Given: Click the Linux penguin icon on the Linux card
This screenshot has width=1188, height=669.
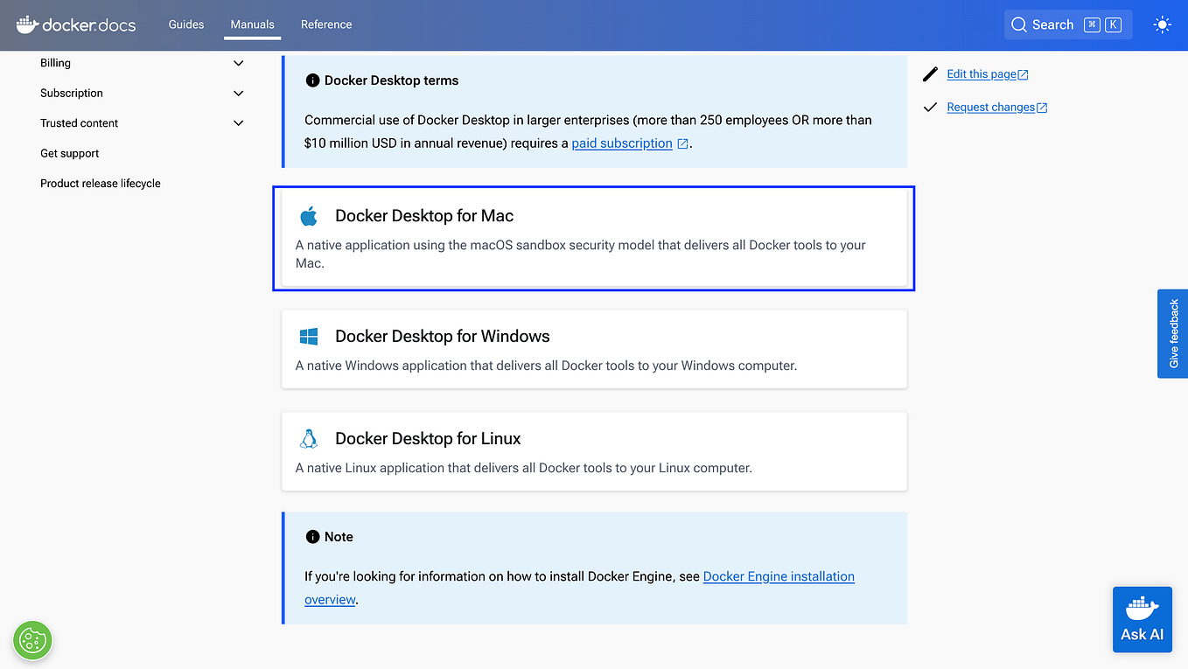Looking at the screenshot, I should click(x=309, y=437).
